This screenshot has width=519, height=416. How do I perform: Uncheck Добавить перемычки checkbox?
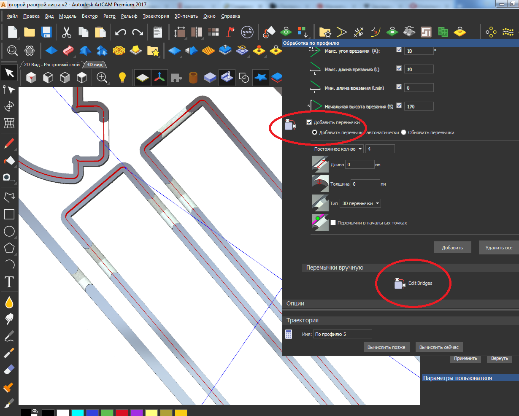[309, 122]
